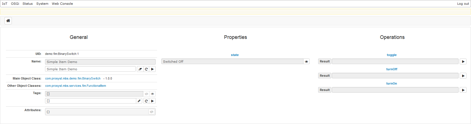This screenshot has width=471, height=124.
Task: Expand the Web Console menu
Action: coord(62,4)
